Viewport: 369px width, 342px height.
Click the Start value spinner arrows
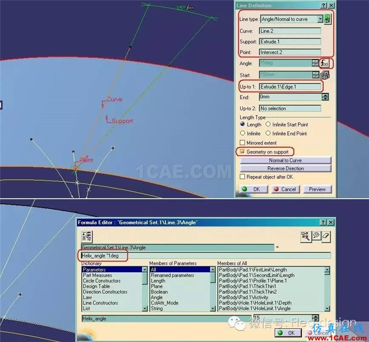pos(315,75)
